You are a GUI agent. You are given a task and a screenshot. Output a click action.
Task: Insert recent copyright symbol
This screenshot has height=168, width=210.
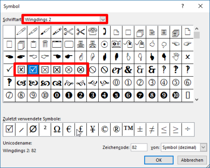105,129
